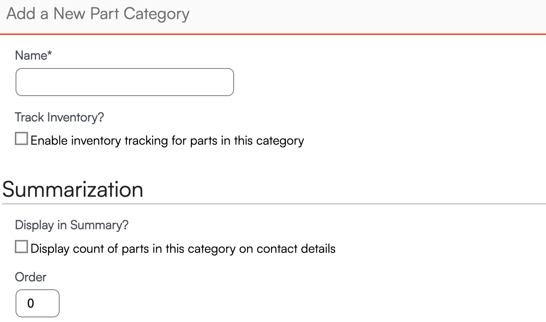Focus the Order number field
The image size is (546, 322).
click(x=37, y=303)
